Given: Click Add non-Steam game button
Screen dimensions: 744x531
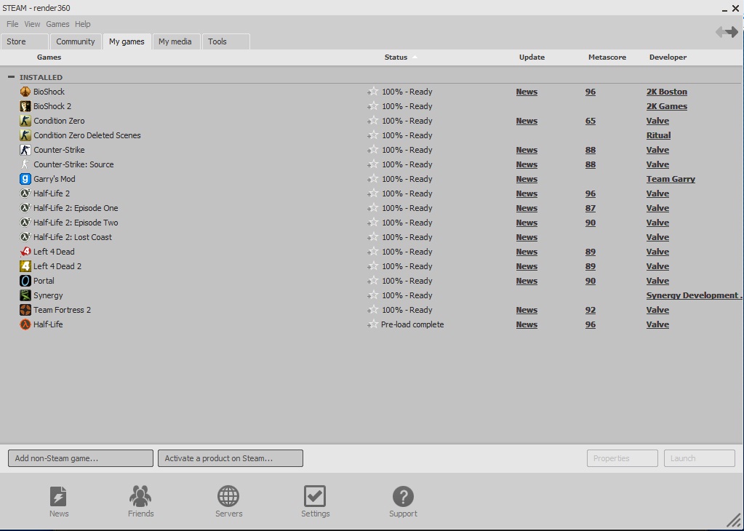Looking at the screenshot, I should [81, 458].
